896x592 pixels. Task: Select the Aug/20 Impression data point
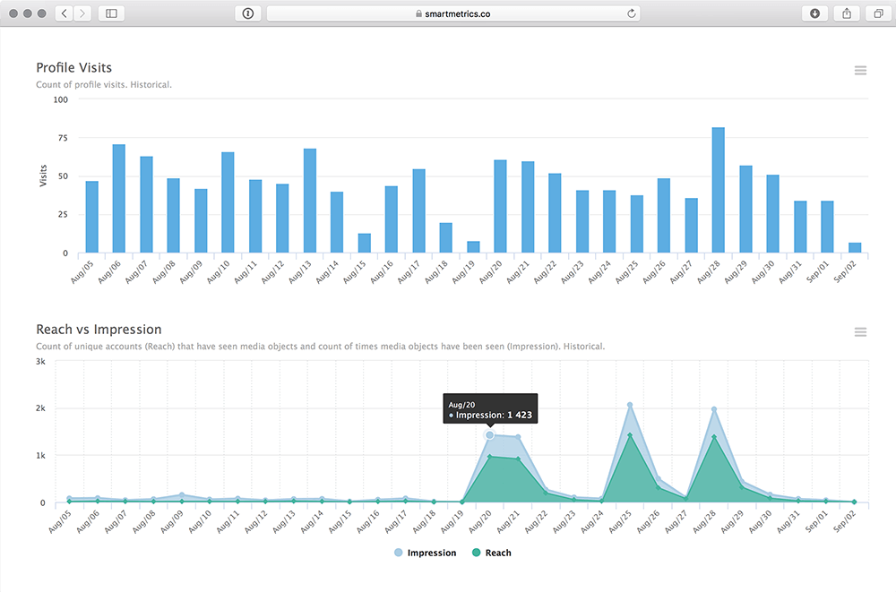click(489, 434)
